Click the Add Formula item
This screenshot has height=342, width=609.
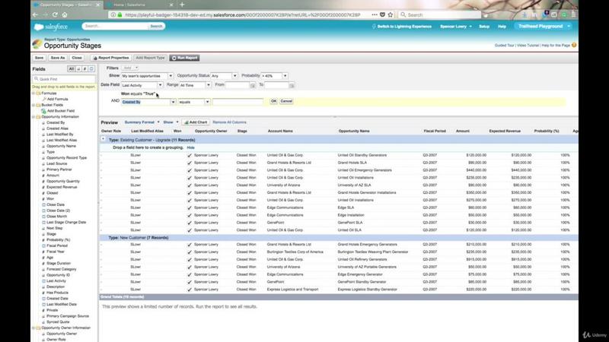coord(58,100)
